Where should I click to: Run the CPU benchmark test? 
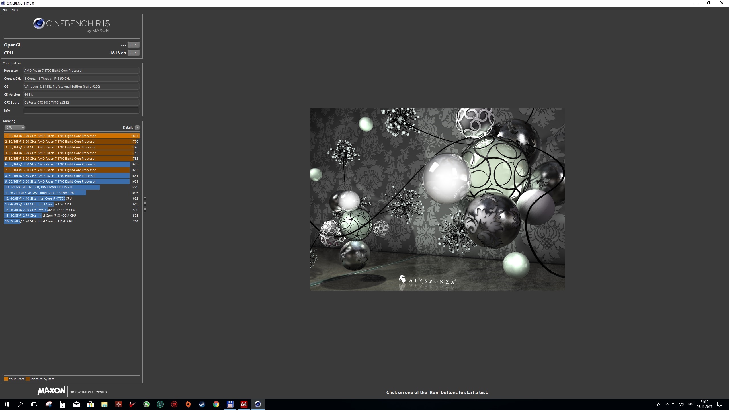tap(133, 53)
